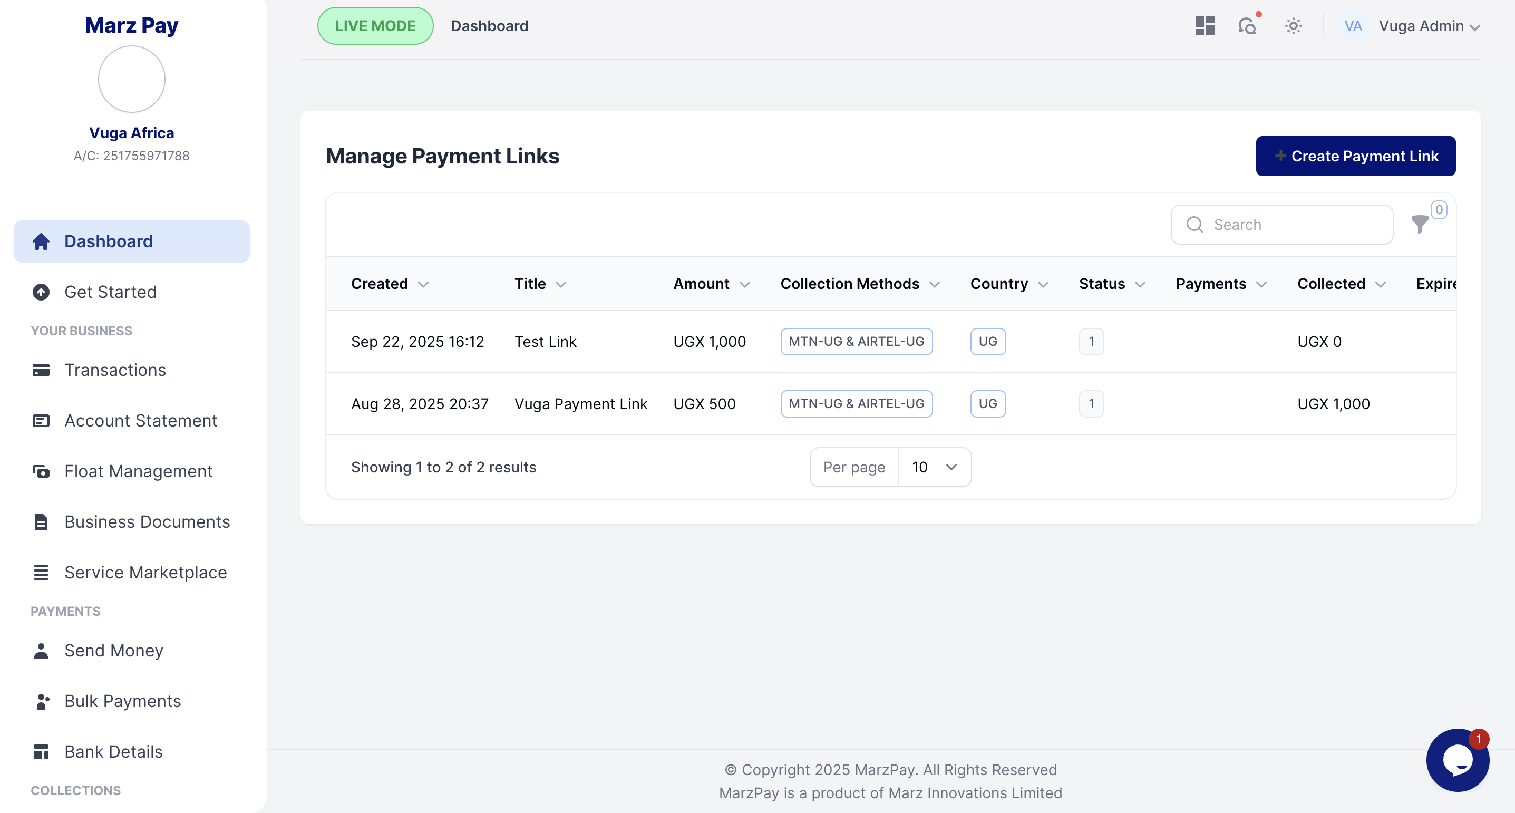The image size is (1515, 813).
Task: Click the Vuga Payment Link row title
Action: (x=580, y=404)
